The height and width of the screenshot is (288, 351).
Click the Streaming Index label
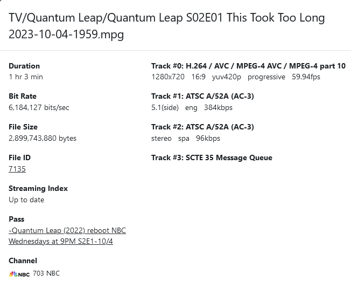click(x=38, y=188)
